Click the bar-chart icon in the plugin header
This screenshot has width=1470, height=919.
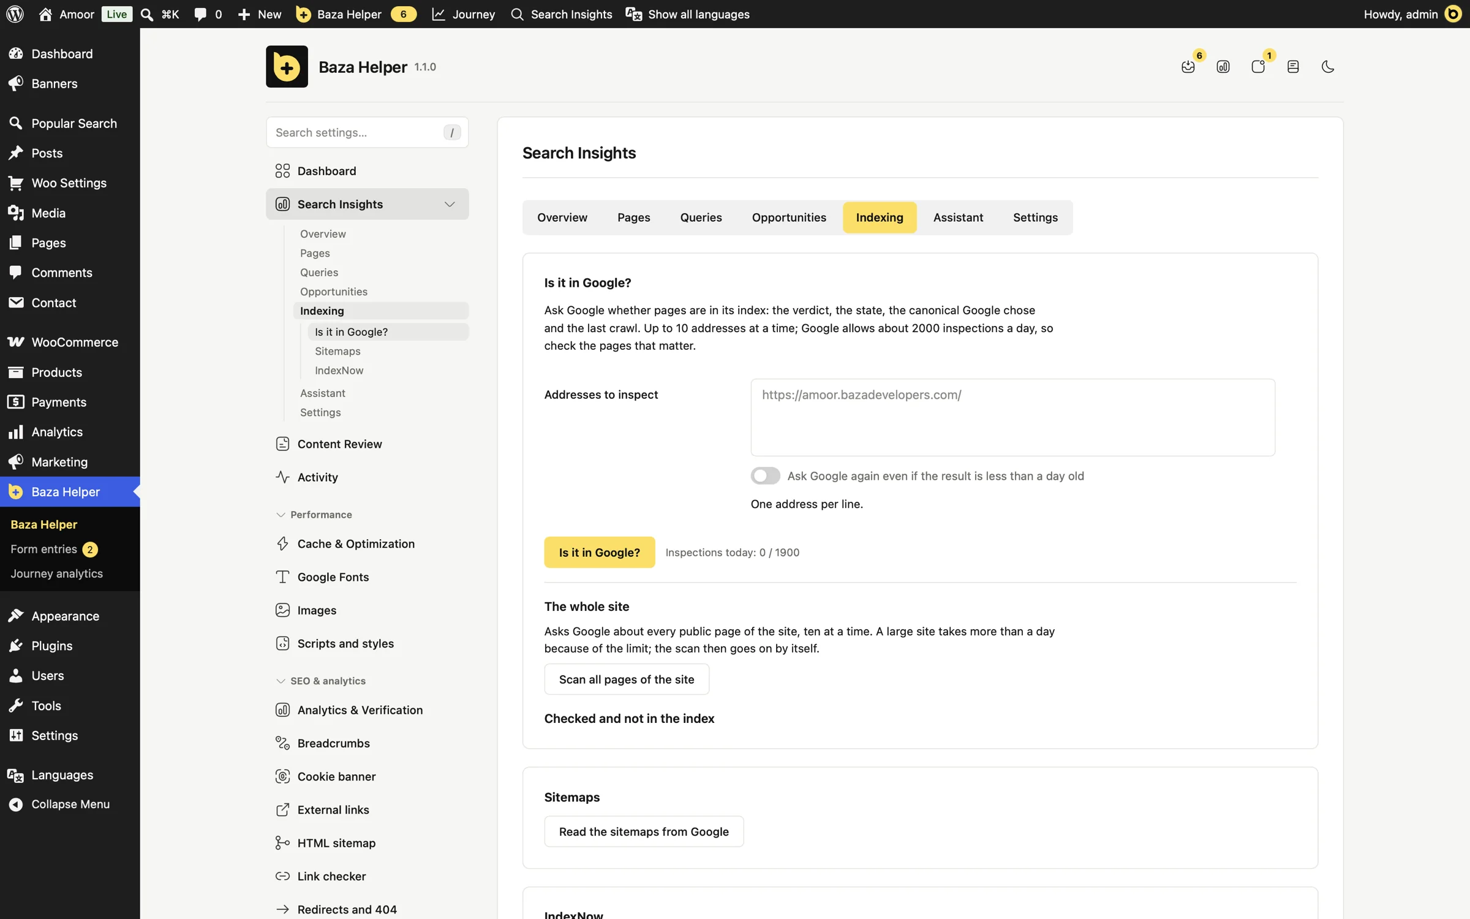(1223, 67)
